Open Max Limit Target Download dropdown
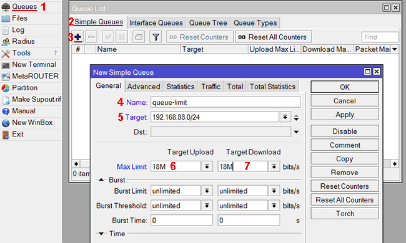Image resolution: width=406 pixels, height=243 pixels. 274,167
